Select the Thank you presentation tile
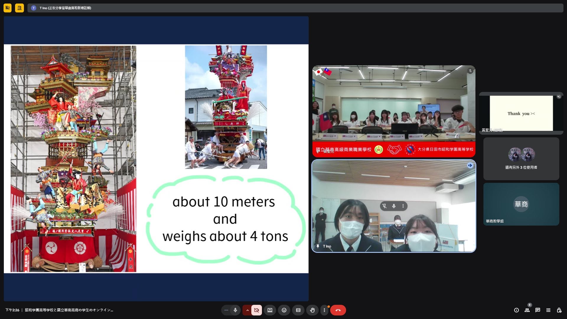Image resolution: width=567 pixels, height=319 pixels. click(x=521, y=113)
